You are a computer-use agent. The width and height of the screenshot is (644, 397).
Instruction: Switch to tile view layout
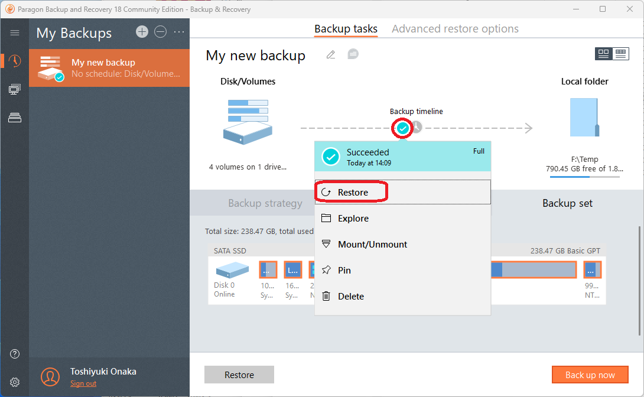click(603, 53)
